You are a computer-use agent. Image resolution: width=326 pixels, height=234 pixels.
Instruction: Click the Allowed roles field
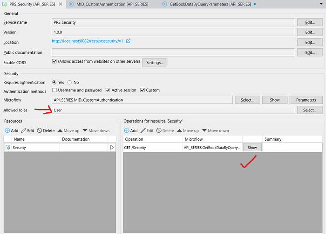click(173, 110)
